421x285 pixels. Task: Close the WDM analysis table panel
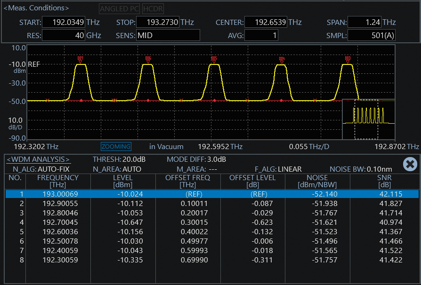coord(410,164)
